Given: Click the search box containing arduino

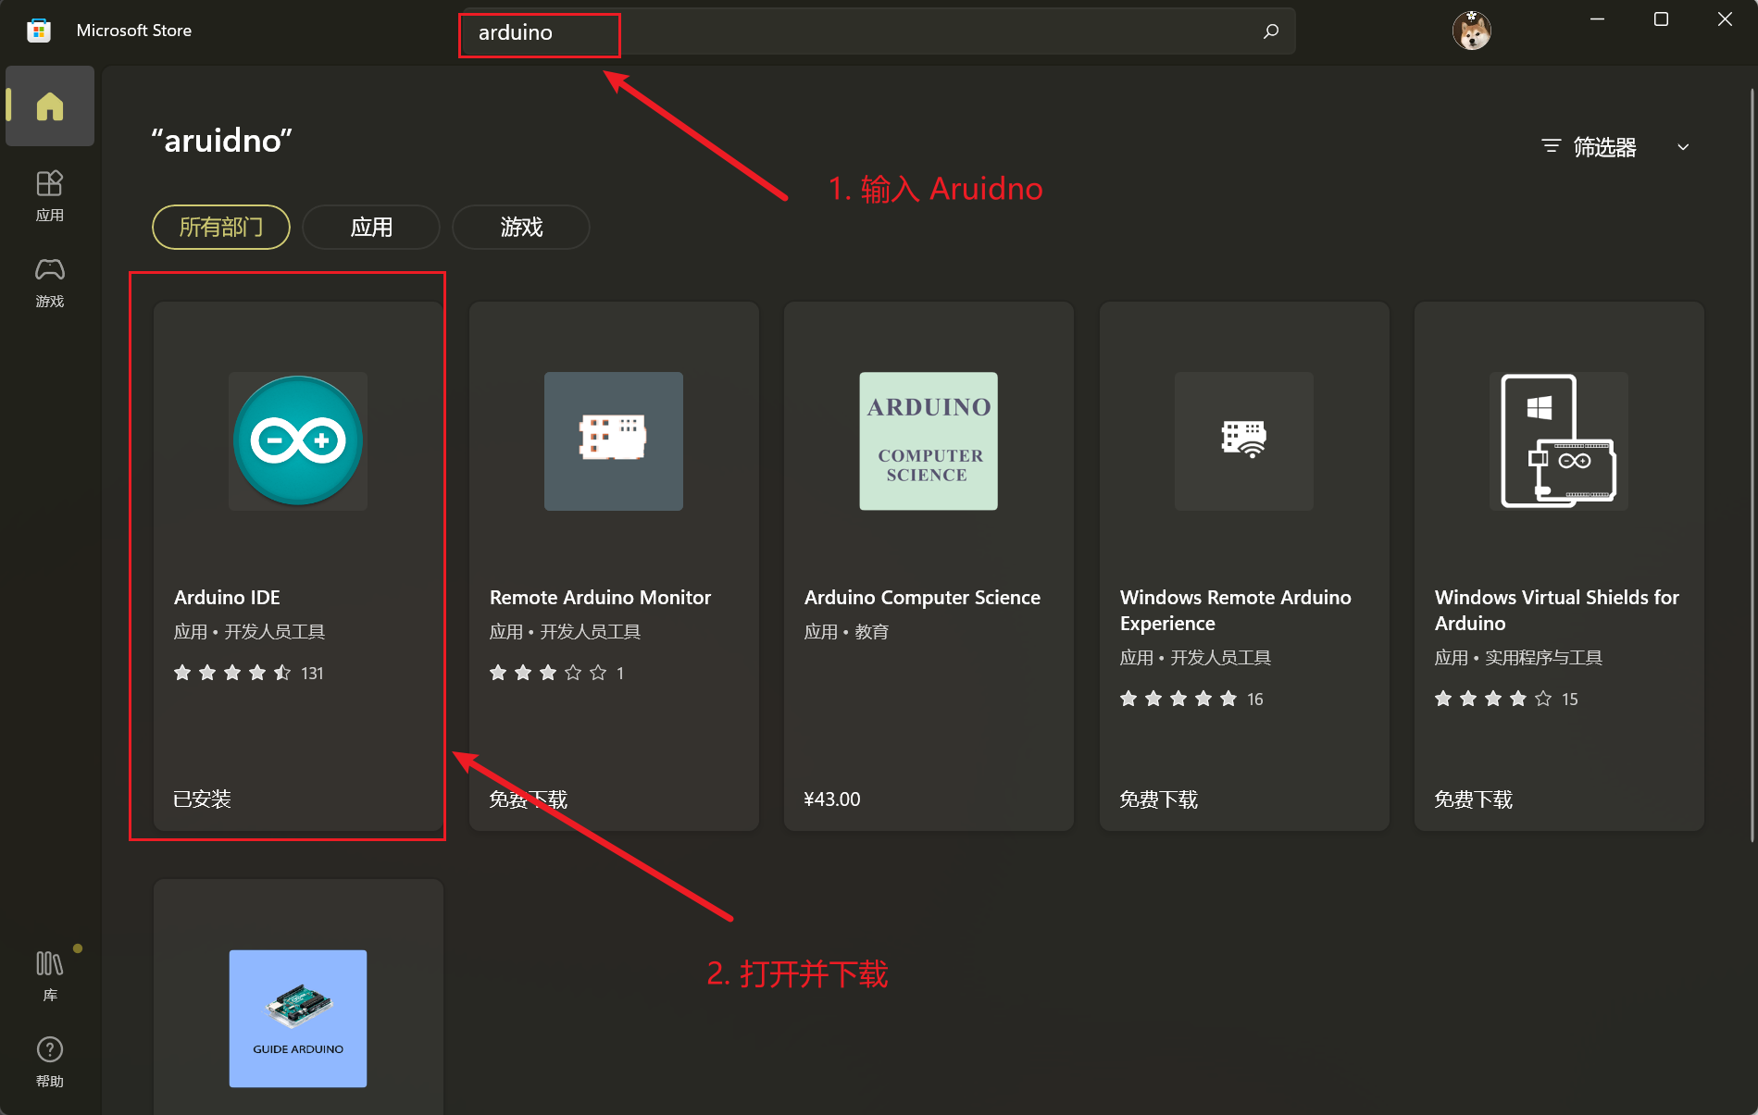Looking at the screenshot, I should coord(877,32).
